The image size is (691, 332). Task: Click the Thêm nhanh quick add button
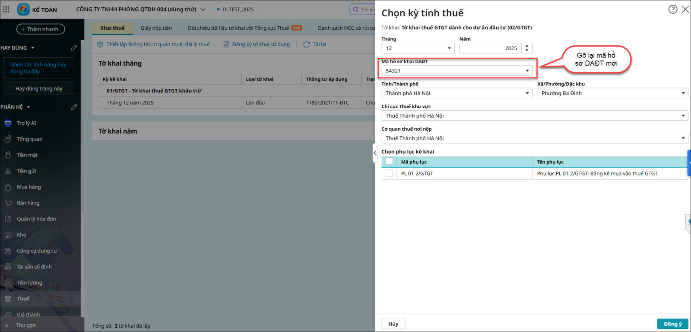(41, 29)
